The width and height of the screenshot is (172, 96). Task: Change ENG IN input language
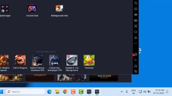134,92
